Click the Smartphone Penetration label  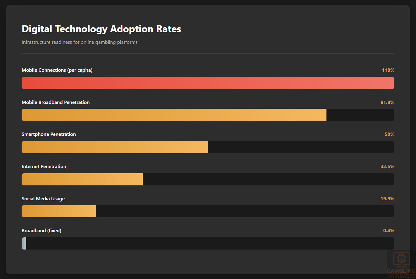(x=49, y=134)
